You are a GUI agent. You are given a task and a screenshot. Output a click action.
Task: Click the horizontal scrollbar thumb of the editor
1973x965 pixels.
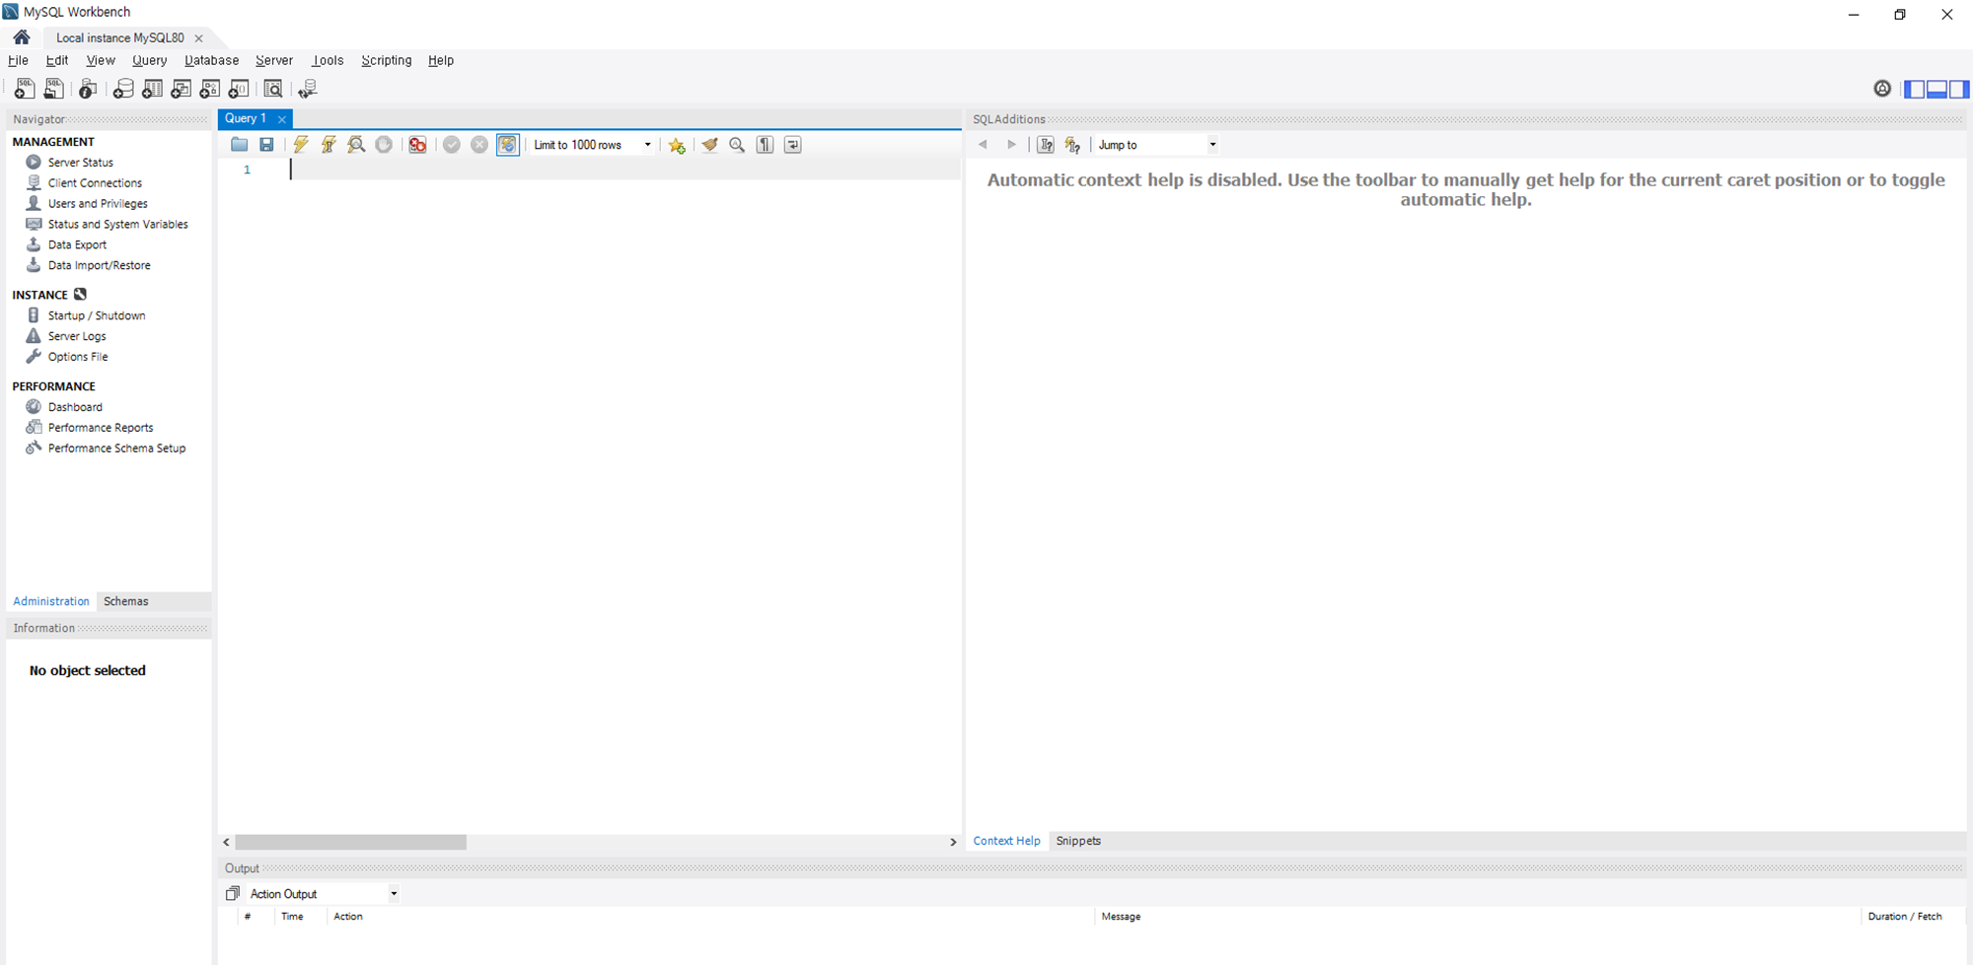click(350, 842)
